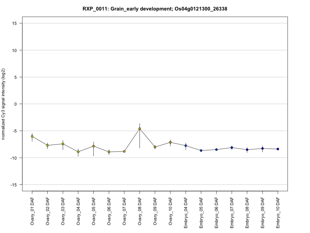
Task: Select the Embryo_10 DAF blue marker
Action: 278,149
